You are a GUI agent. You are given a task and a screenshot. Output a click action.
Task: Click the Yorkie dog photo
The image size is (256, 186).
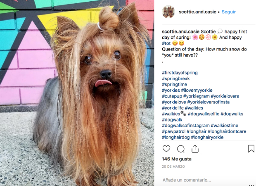tap(77, 93)
